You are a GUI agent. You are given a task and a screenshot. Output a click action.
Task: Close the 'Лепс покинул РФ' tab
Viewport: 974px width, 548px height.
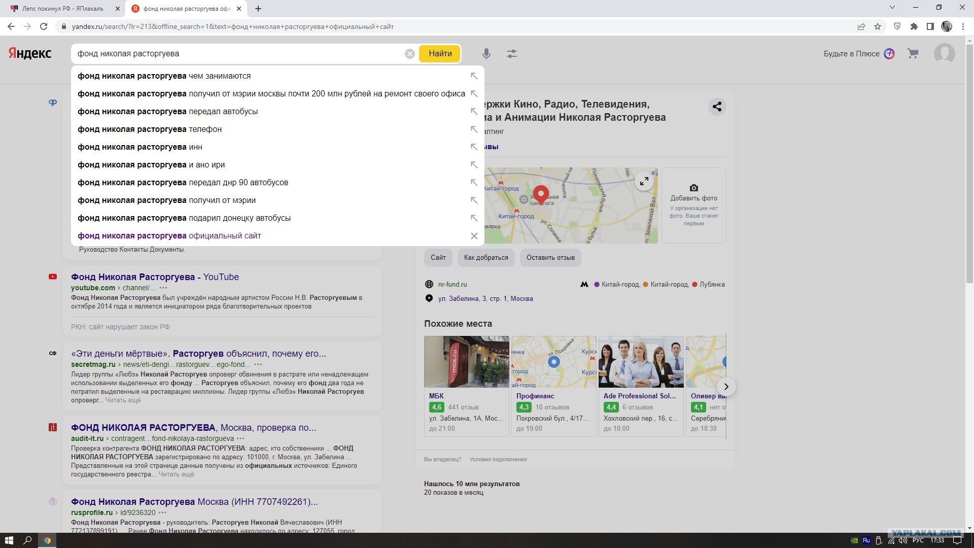point(118,9)
